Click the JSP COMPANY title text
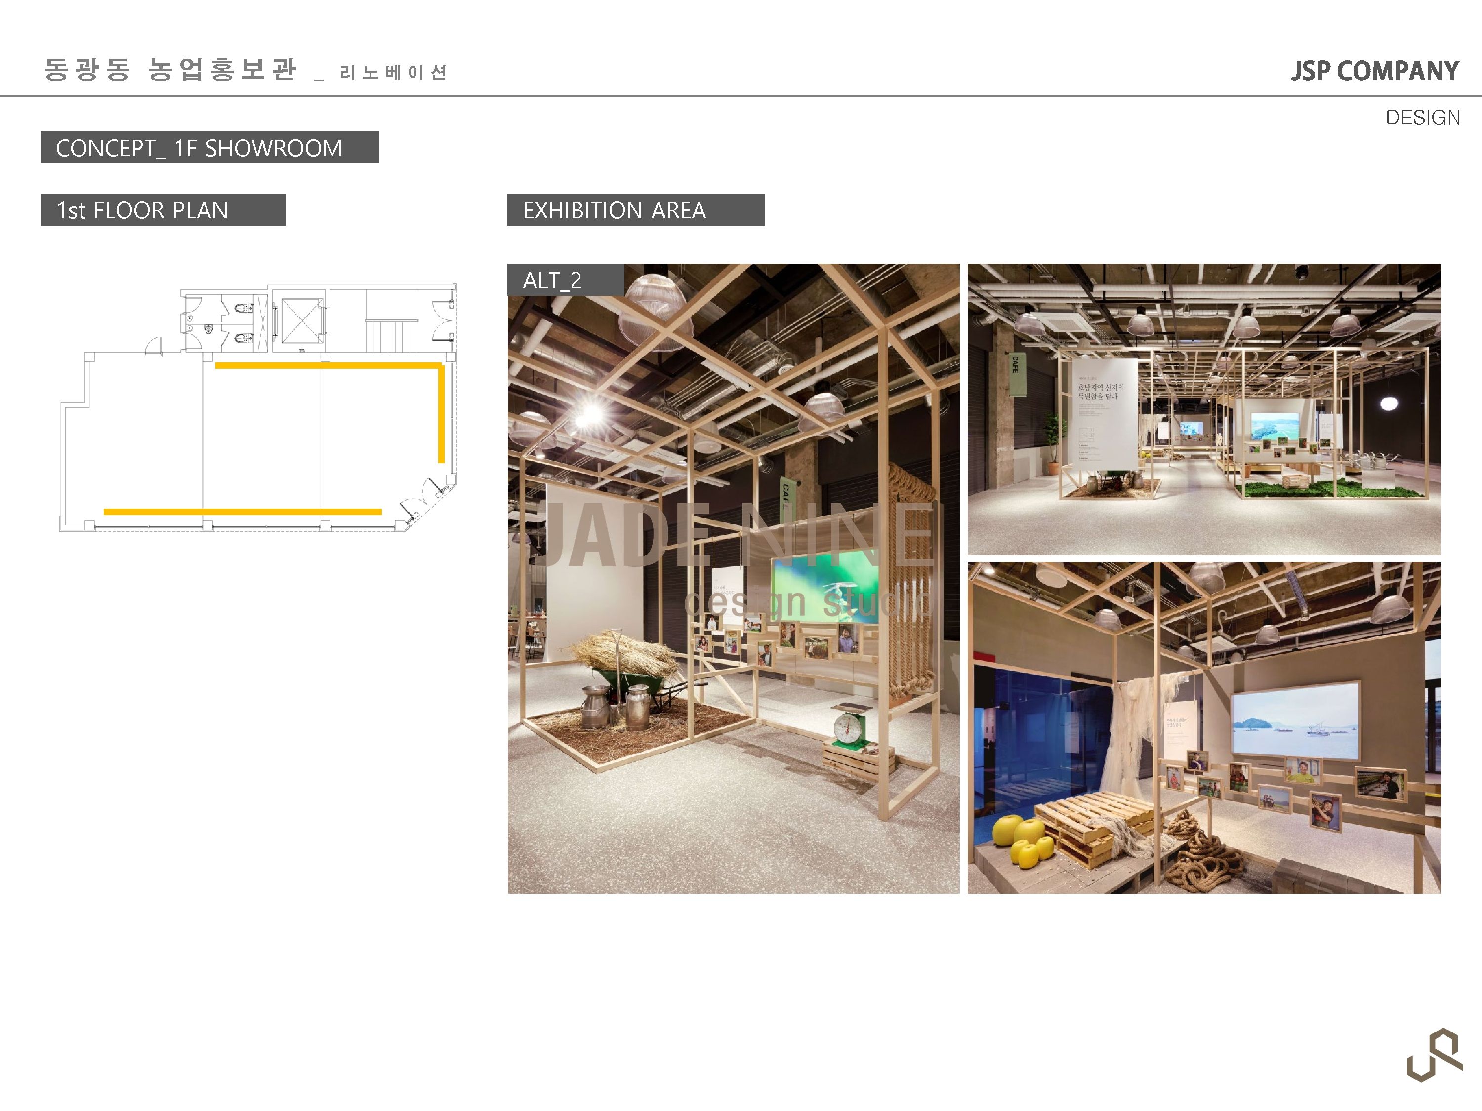Image resolution: width=1482 pixels, height=1111 pixels. click(1375, 71)
